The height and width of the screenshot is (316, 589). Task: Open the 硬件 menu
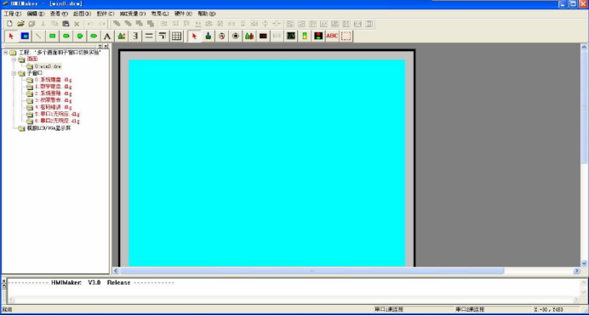pyautogui.click(x=183, y=14)
